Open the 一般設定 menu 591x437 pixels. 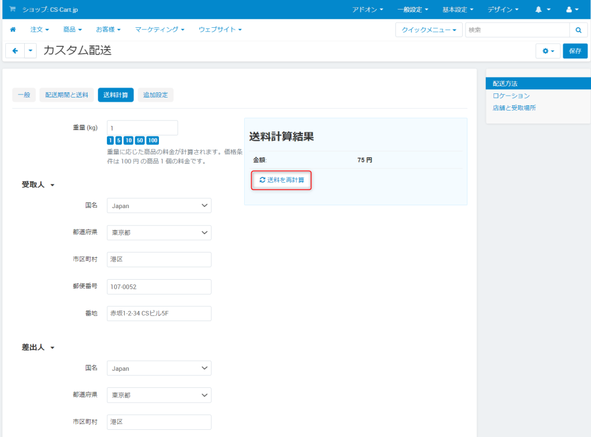click(413, 9)
